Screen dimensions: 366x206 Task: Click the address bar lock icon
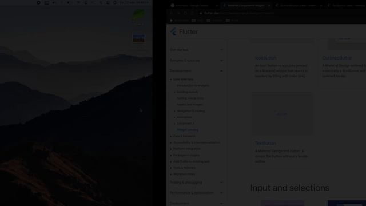(x=201, y=13)
